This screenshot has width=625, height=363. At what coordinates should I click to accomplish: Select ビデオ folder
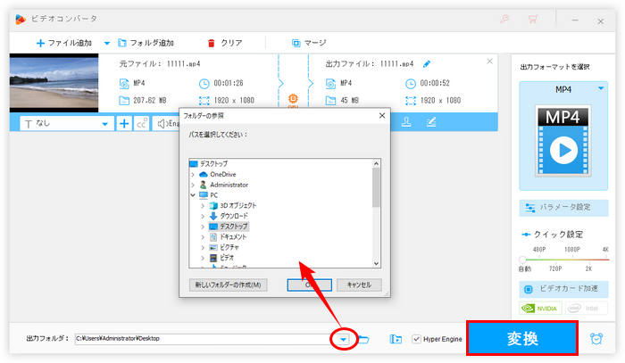[227, 258]
